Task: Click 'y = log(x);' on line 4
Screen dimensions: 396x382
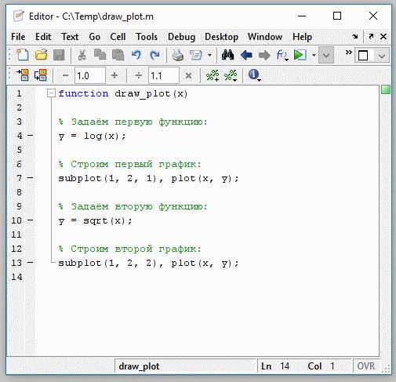Action: (x=92, y=136)
